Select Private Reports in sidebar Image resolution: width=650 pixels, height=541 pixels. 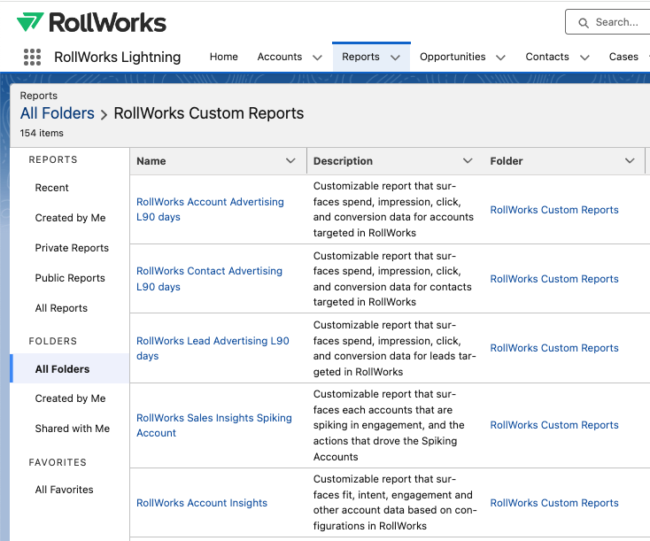(72, 248)
